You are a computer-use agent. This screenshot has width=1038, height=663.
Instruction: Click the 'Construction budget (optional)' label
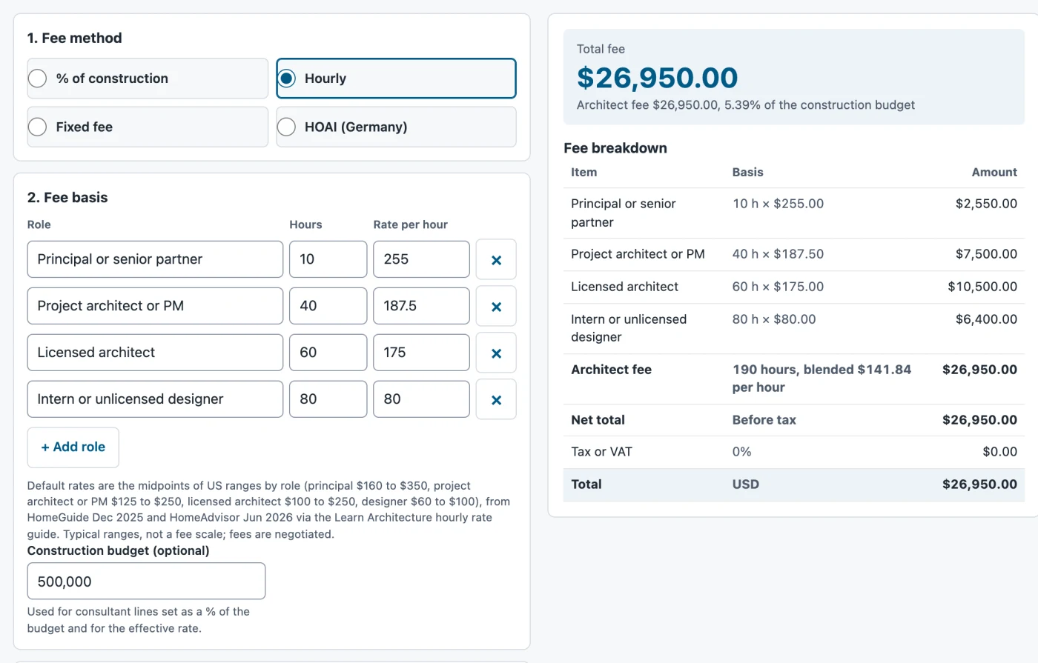[119, 550]
